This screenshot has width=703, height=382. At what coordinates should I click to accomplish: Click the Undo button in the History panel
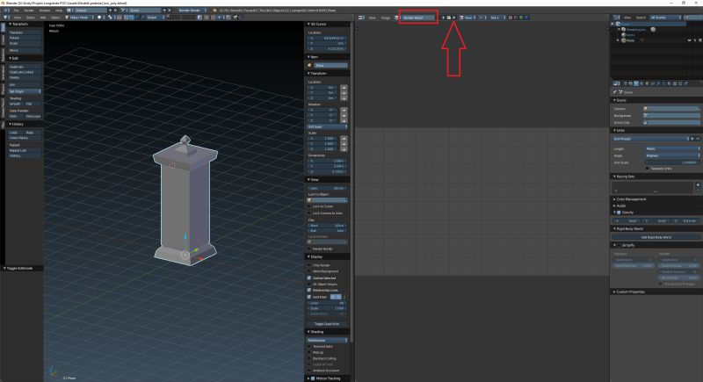(16, 133)
